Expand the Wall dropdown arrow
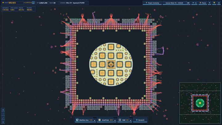This screenshot has height=125, width=222. (131, 120)
